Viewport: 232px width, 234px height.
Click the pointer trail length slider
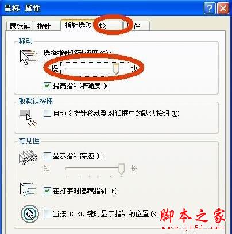95,169
